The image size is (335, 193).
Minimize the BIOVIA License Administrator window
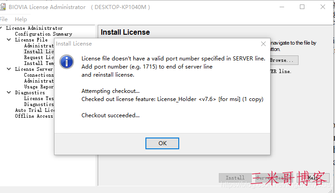point(282,7)
